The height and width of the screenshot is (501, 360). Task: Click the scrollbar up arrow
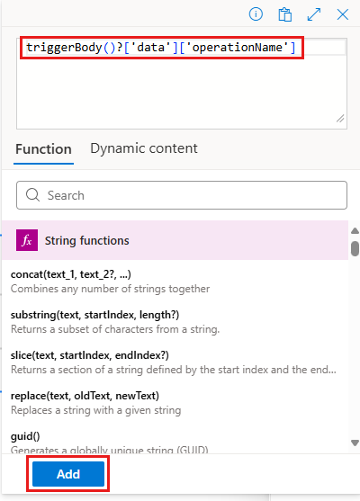click(355, 230)
